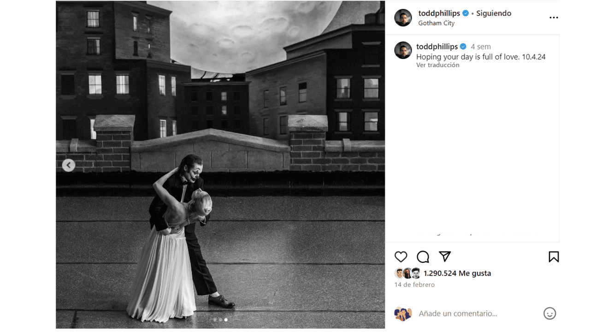This screenshot has width=590, height=332.
Task: Save post with bookmark icon
Action: coord(554,257)
